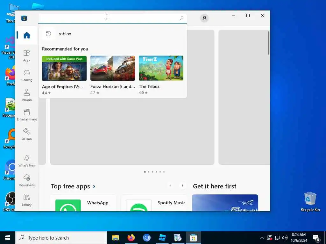Select recent search 'roblox'
The height and width of the screenshot is (244, 326).
113,34
